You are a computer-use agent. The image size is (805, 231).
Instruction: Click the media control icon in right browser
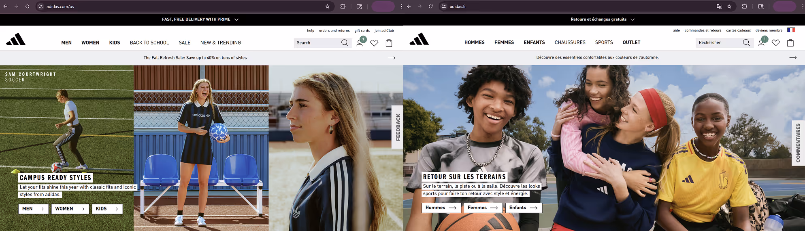click(761, 6)
